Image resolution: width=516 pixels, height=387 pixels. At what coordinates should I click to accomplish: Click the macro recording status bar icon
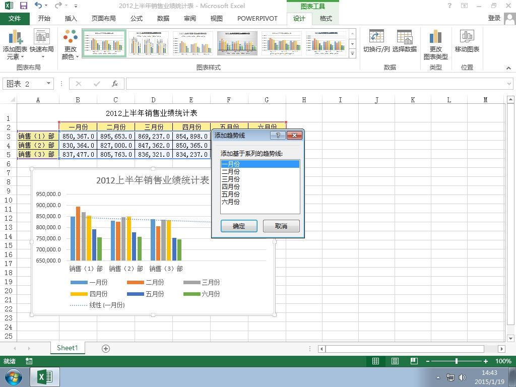pos(29,361)
